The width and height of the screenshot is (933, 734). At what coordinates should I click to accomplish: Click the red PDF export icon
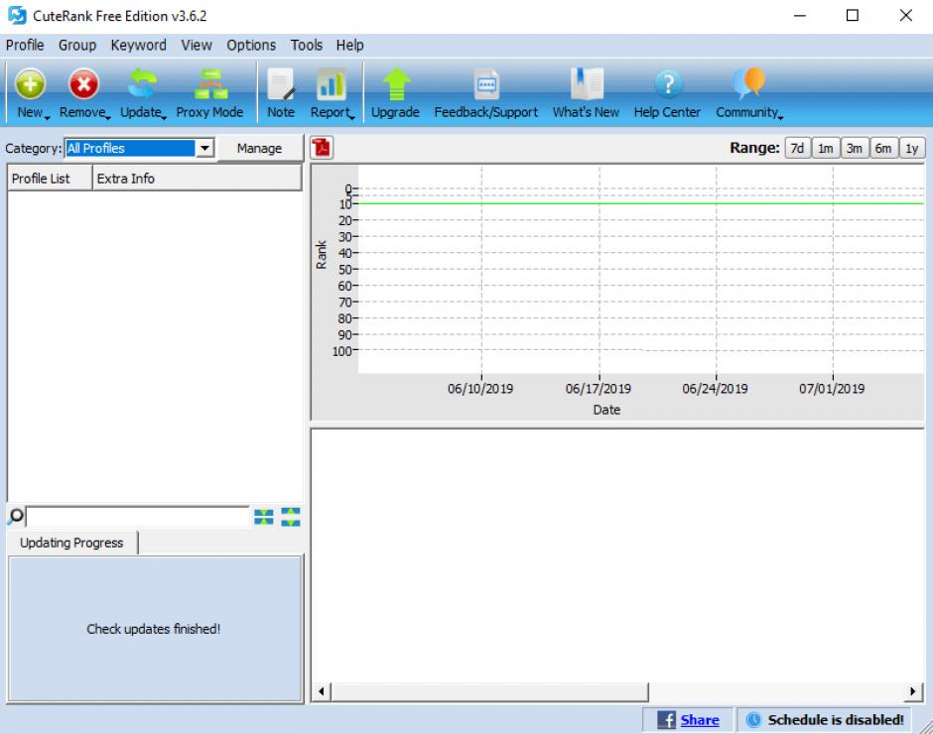click(322, 148)
